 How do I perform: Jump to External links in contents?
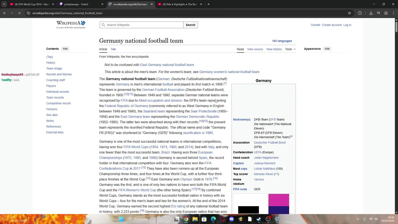(x=55, y=132)
